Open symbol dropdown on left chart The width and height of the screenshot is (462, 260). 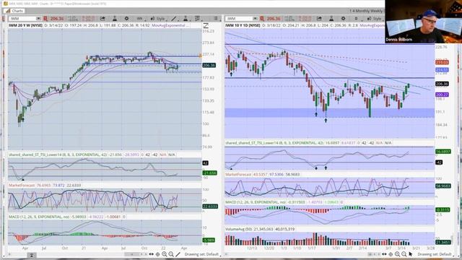[38, 19]
